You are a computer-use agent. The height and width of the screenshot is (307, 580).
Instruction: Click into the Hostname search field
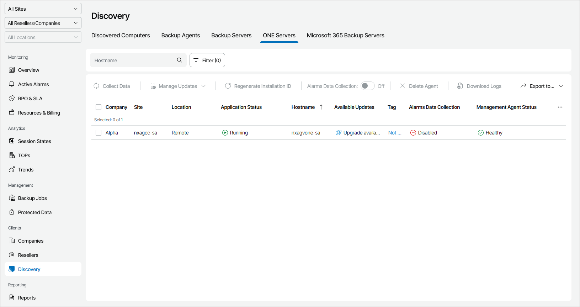point(133,60)
